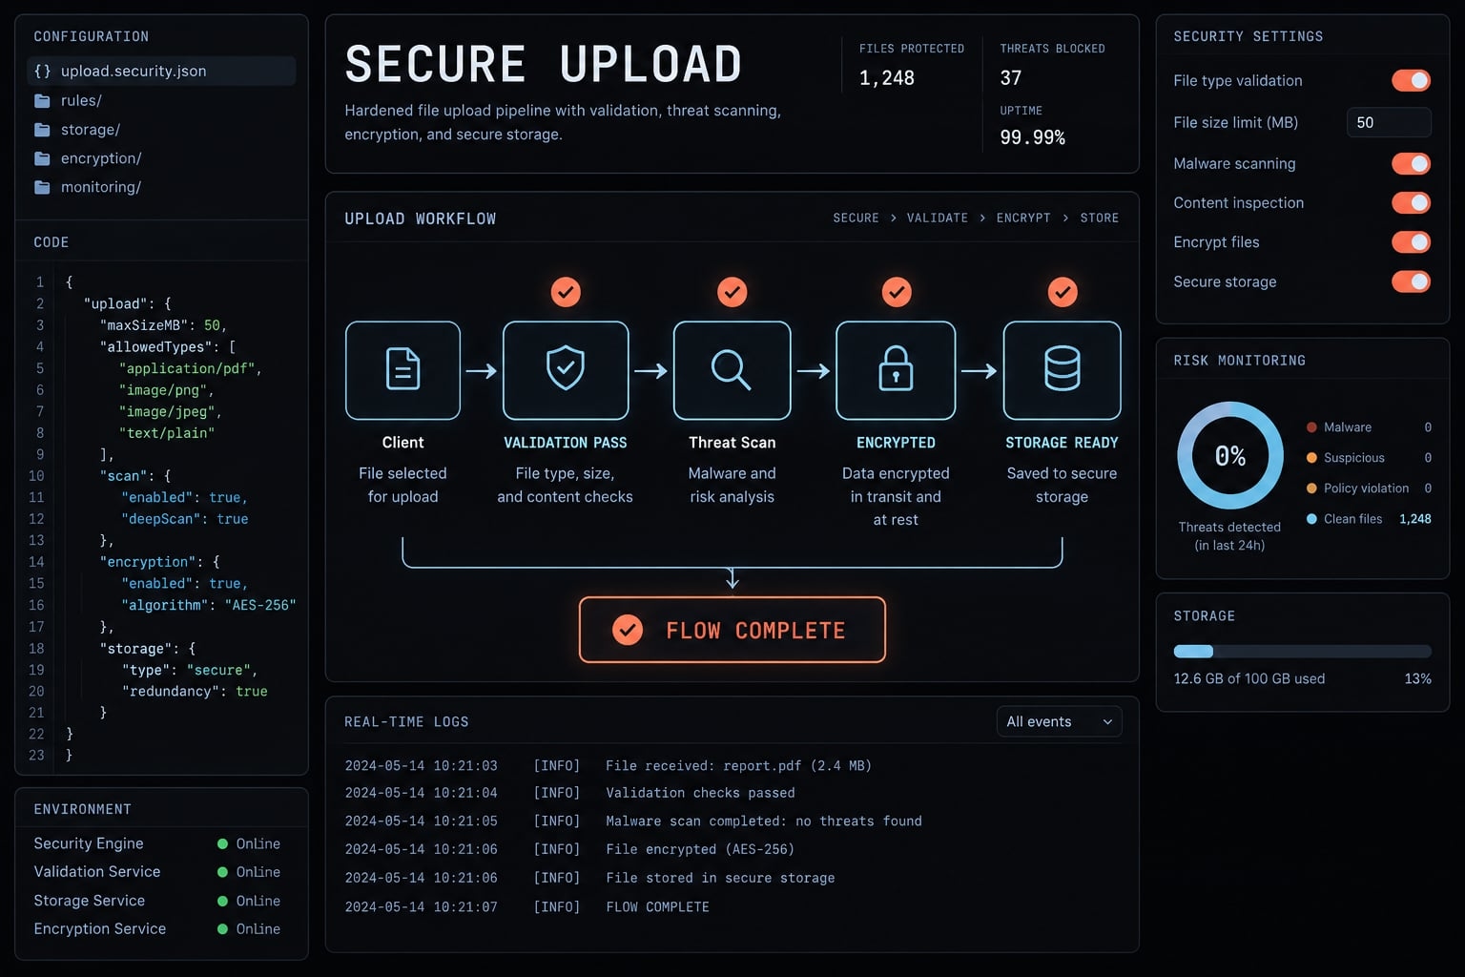Select the Encrypted padlock icon

896,368
